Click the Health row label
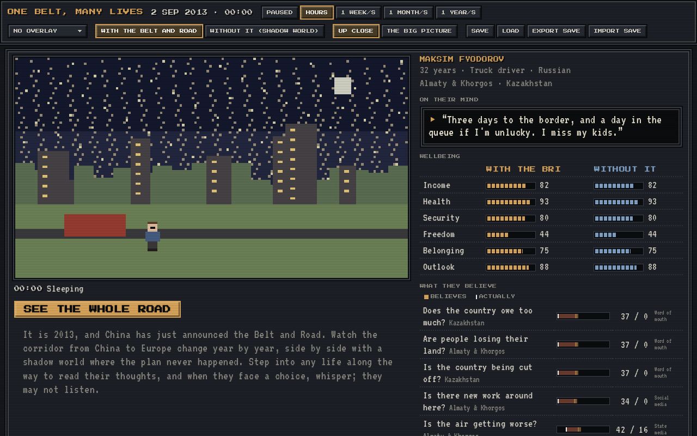 coord(437,202)
